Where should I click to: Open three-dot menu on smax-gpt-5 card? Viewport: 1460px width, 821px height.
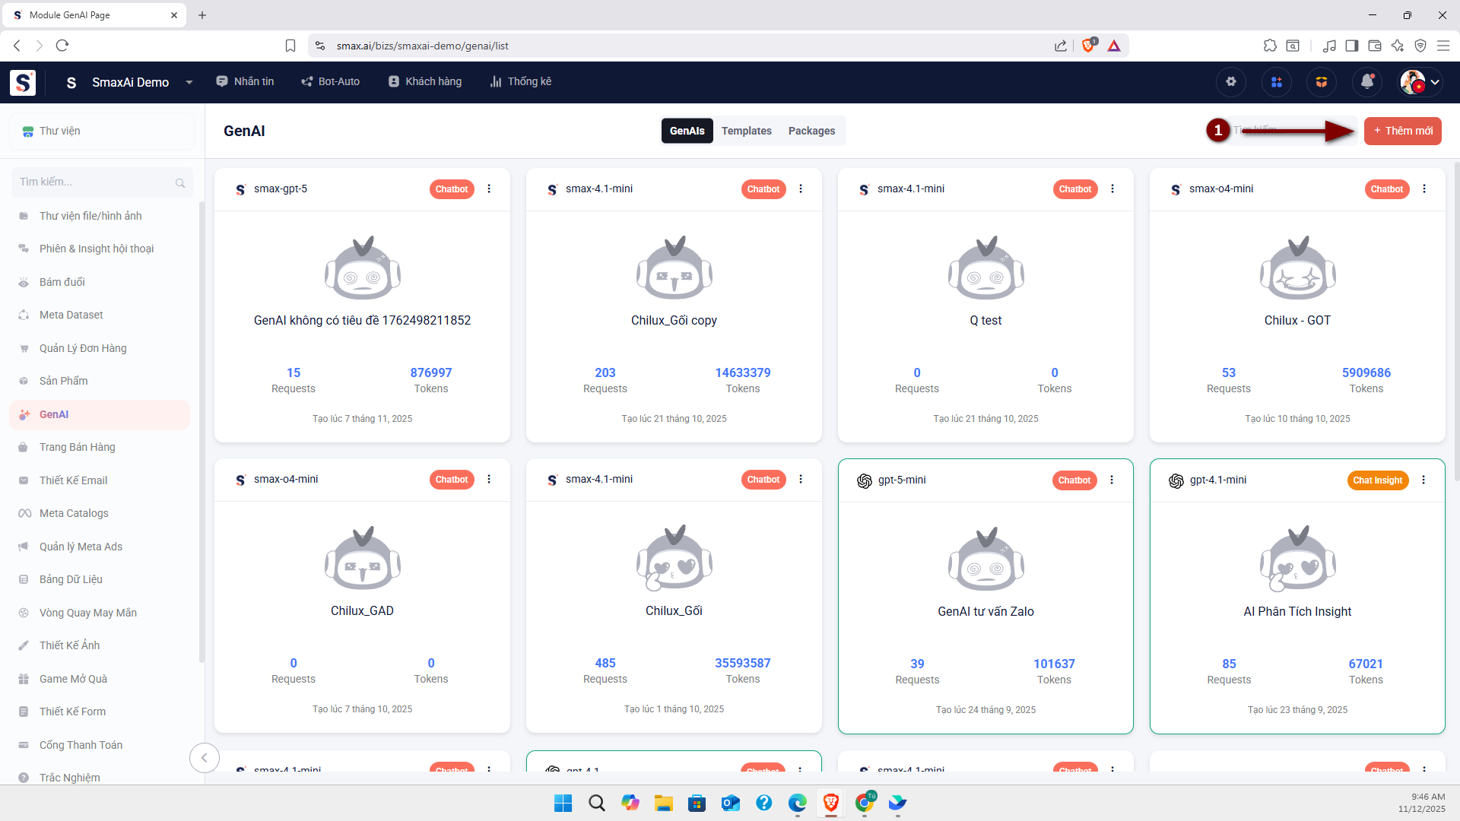(489, 189)
